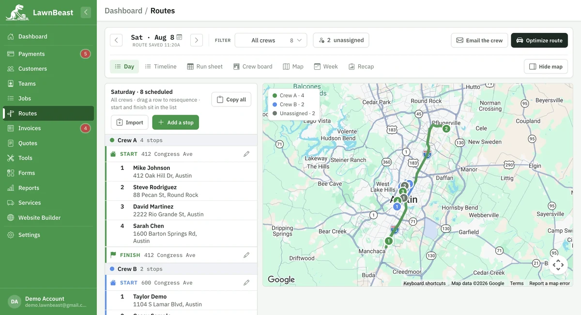The width and height of the screenshot is (581, 315).
Task: Switch to the Map tab
Action: pyautogui.click(x=293, y=66)
